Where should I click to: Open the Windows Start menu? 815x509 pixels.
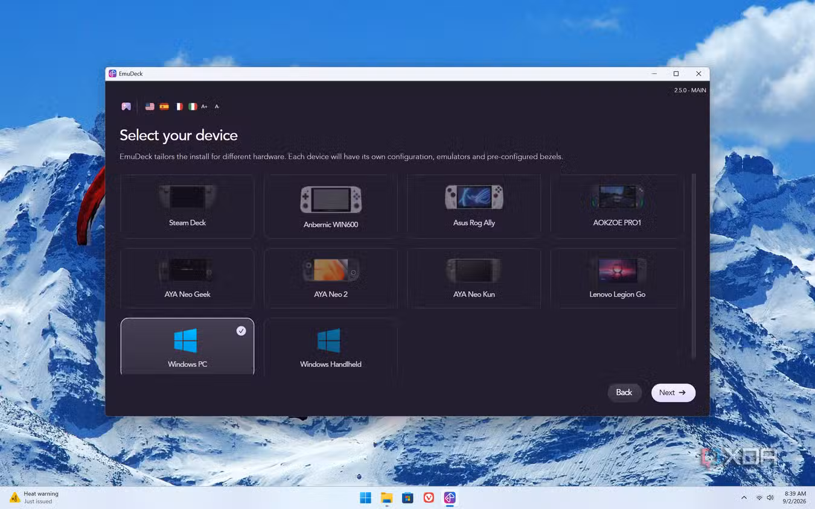[366, 498]
